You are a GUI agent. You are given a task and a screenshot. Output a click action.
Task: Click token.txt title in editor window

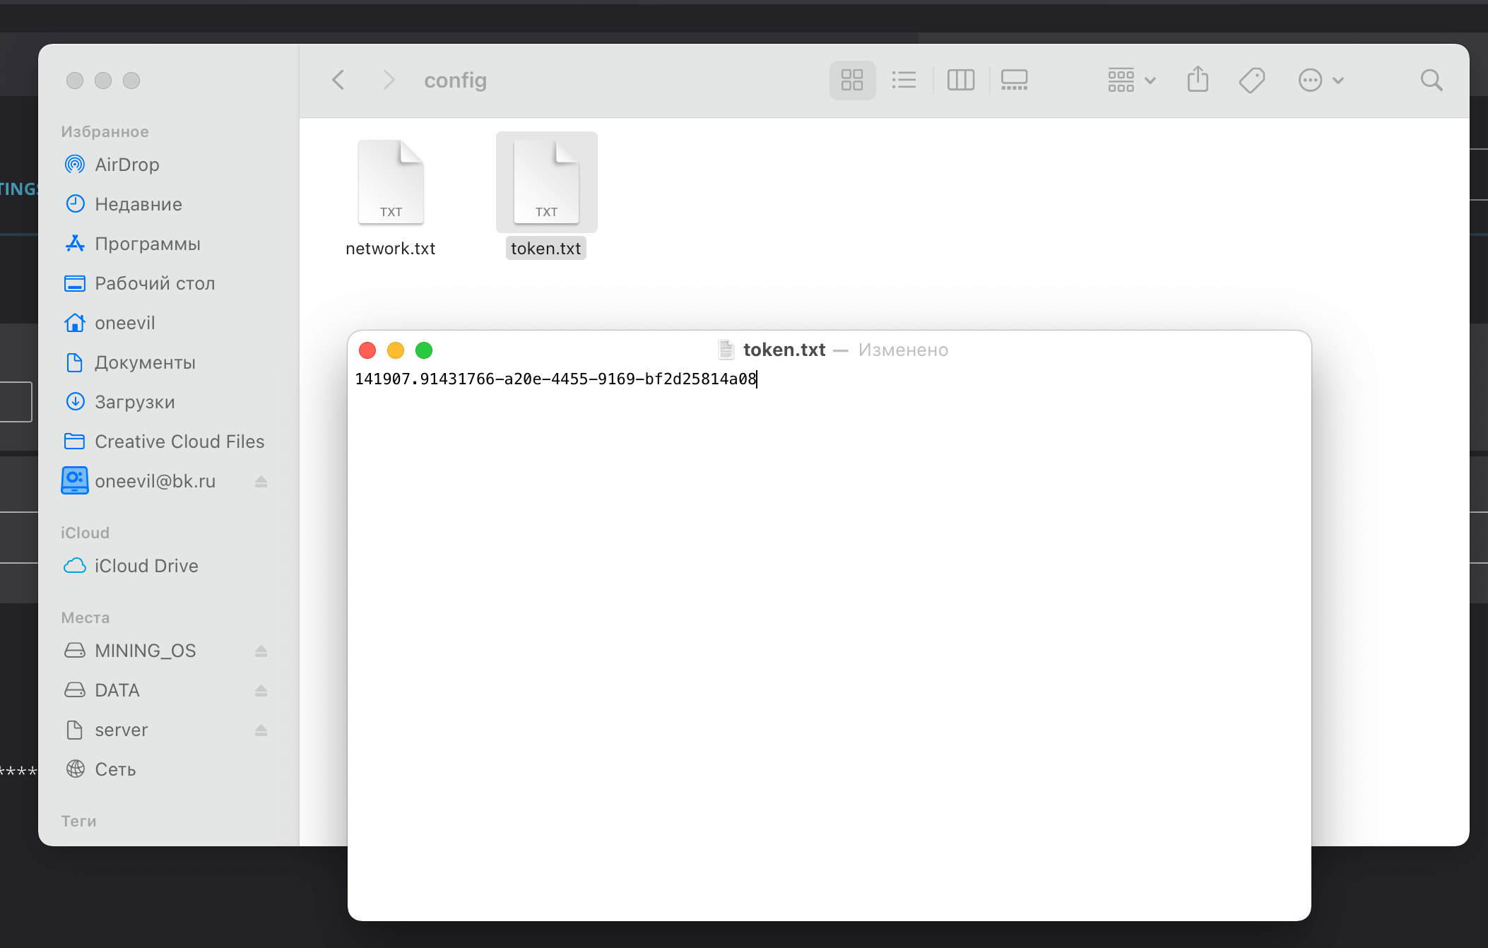tap(784, 350)
